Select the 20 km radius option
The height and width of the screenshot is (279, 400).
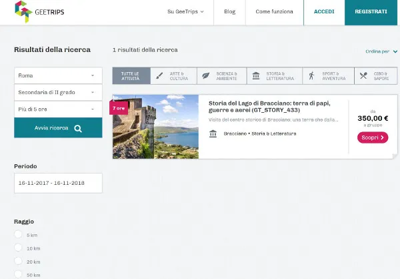[x=19, y=261]
